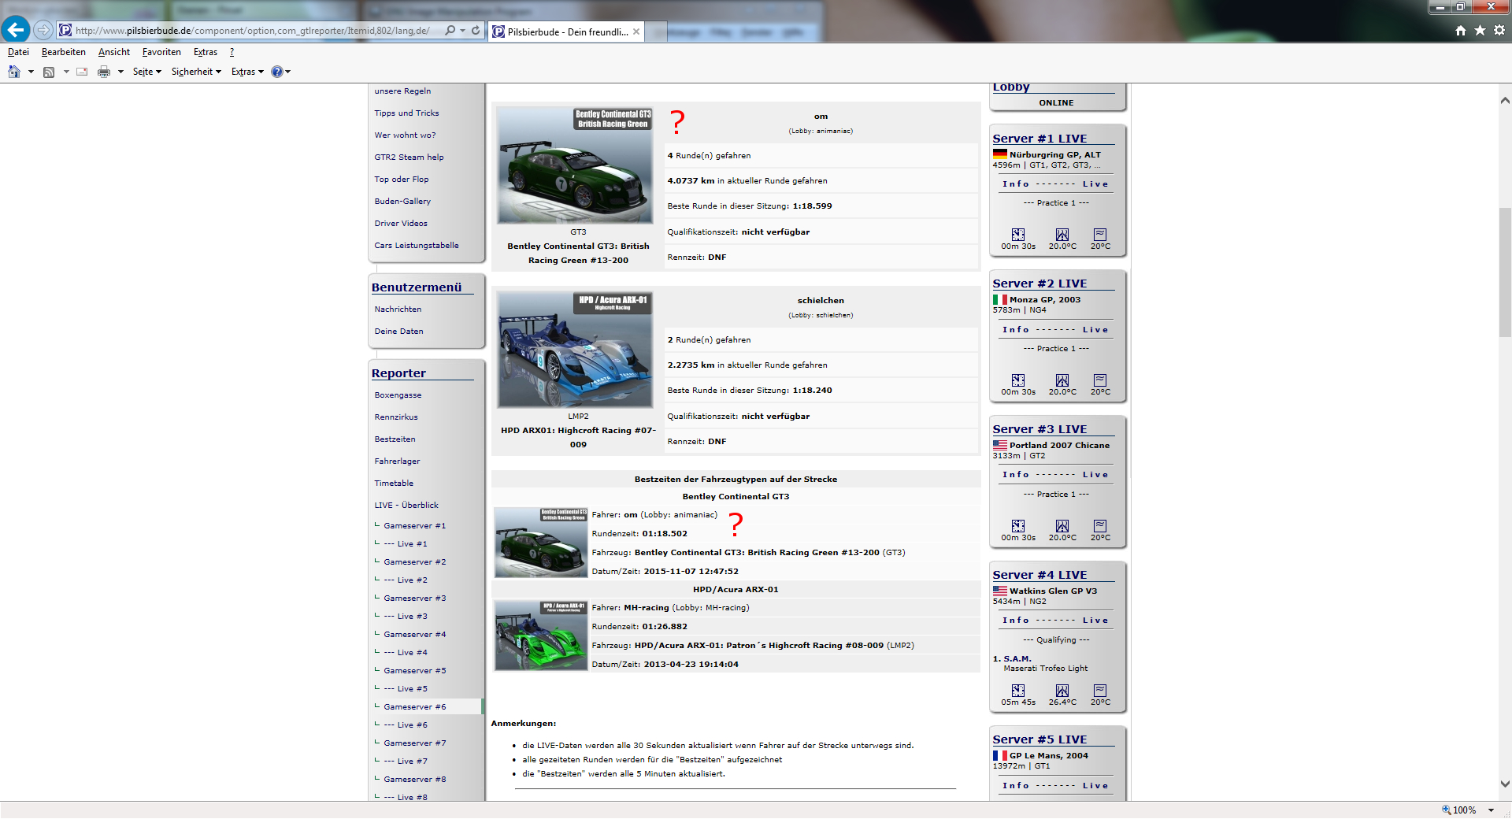Select Gameserver #6 in the sidebar
This screenshot has width=1512, height=819.
pos(414,707)
